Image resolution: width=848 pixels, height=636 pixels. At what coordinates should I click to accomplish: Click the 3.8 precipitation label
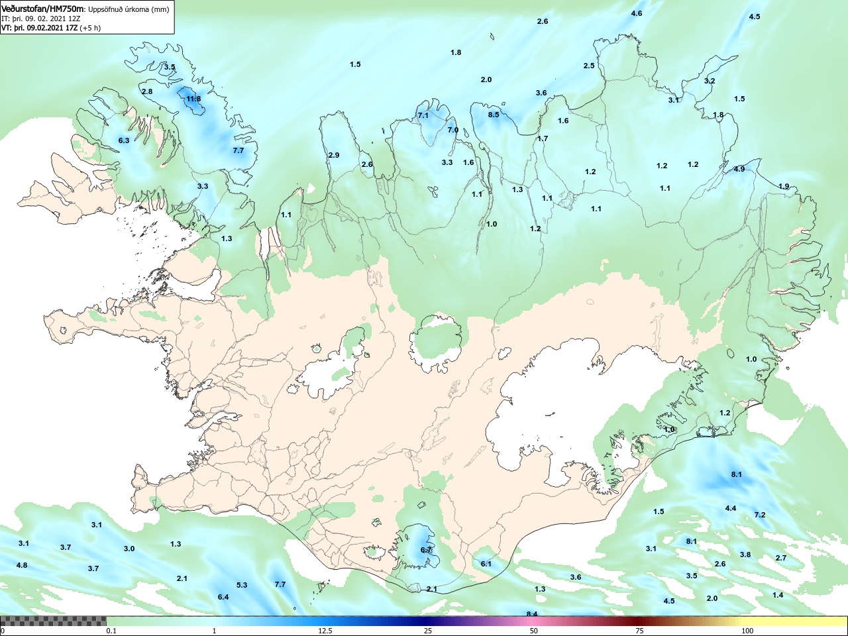[745, 555]
